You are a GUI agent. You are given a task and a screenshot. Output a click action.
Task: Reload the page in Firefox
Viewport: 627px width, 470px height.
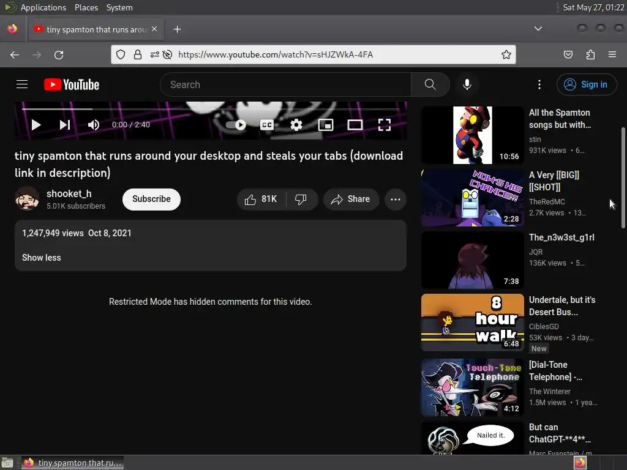tap(59, 54)
